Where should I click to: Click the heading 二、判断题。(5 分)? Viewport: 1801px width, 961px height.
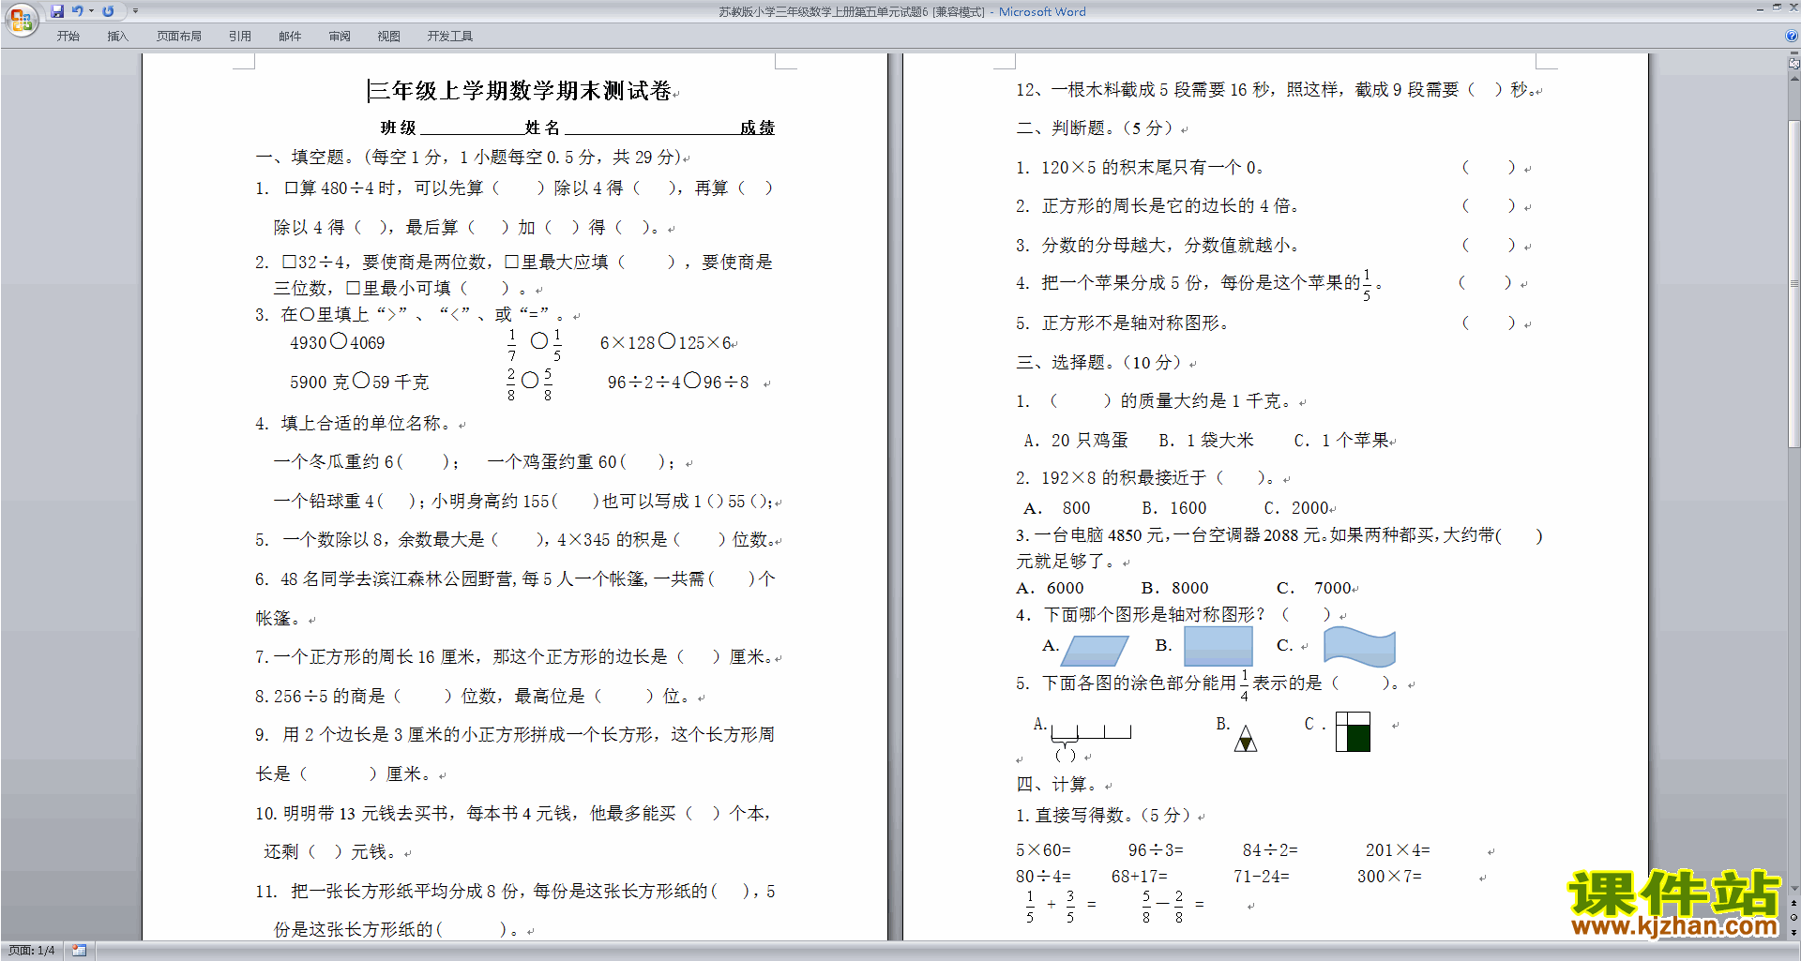point(1097,128)
